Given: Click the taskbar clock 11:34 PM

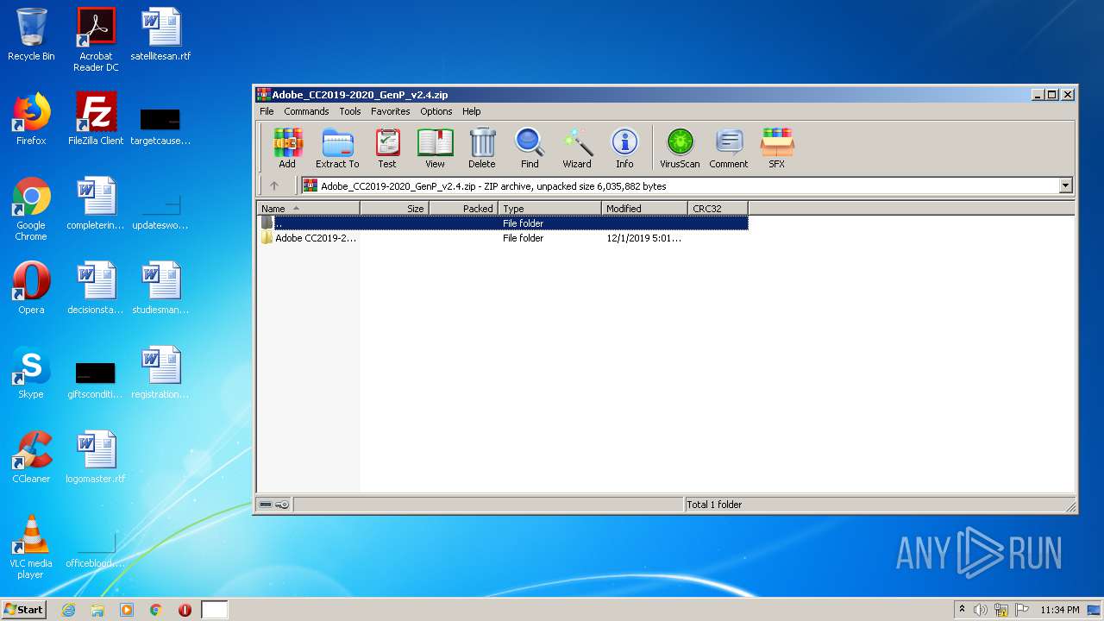Looking at the screenshot, I should point(1059,610).
